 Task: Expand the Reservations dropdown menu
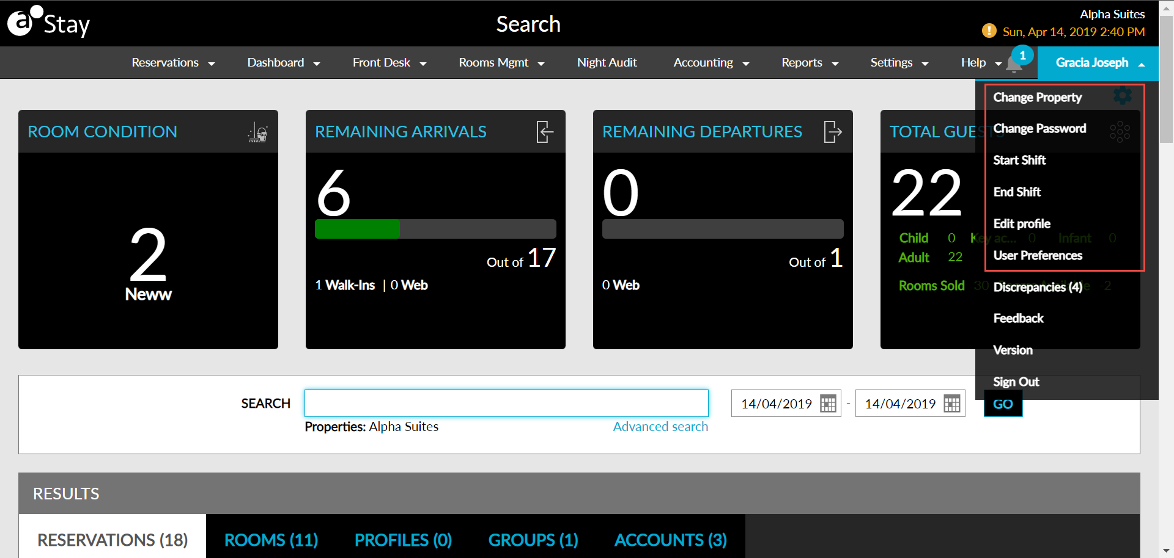[173, 63]
